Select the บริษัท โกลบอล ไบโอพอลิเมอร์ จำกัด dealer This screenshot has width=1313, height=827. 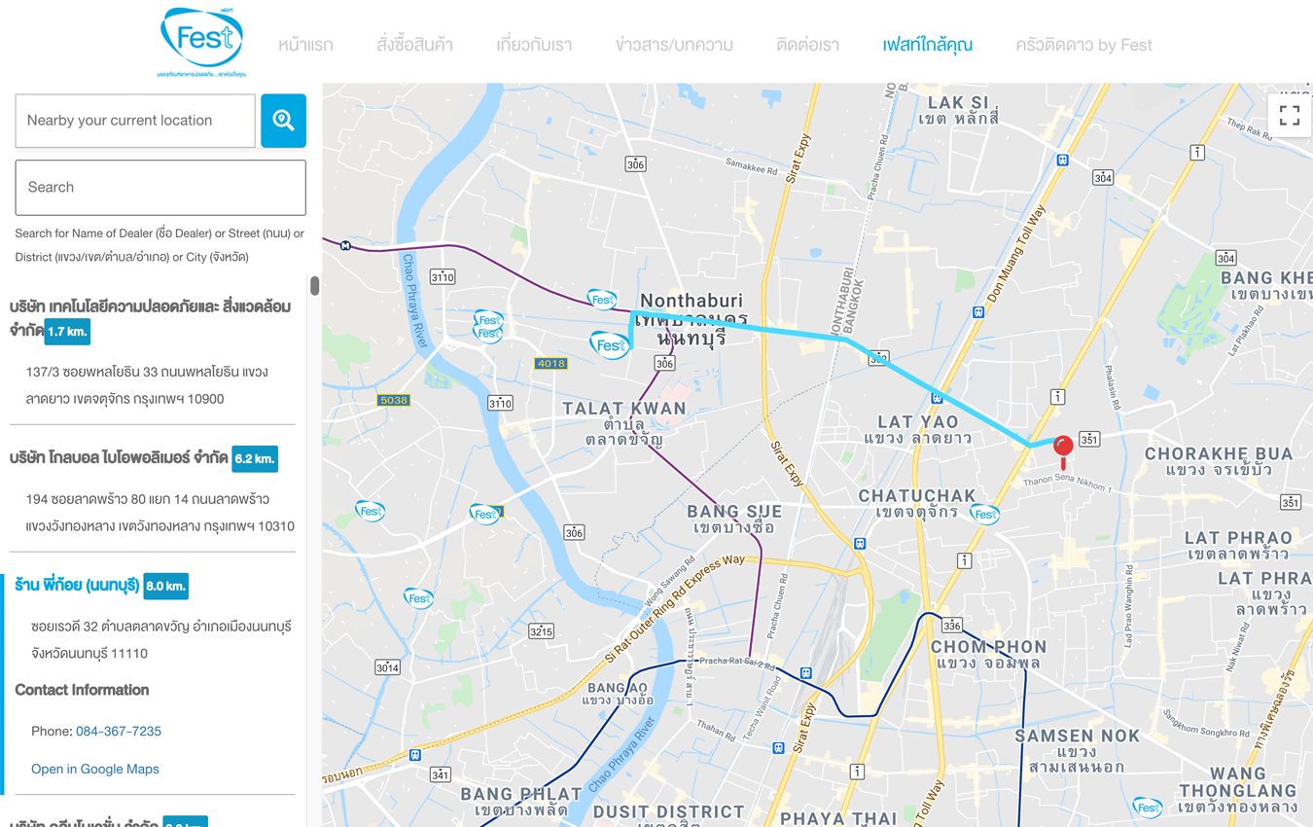pyautogui.click(x=119, y=458)
